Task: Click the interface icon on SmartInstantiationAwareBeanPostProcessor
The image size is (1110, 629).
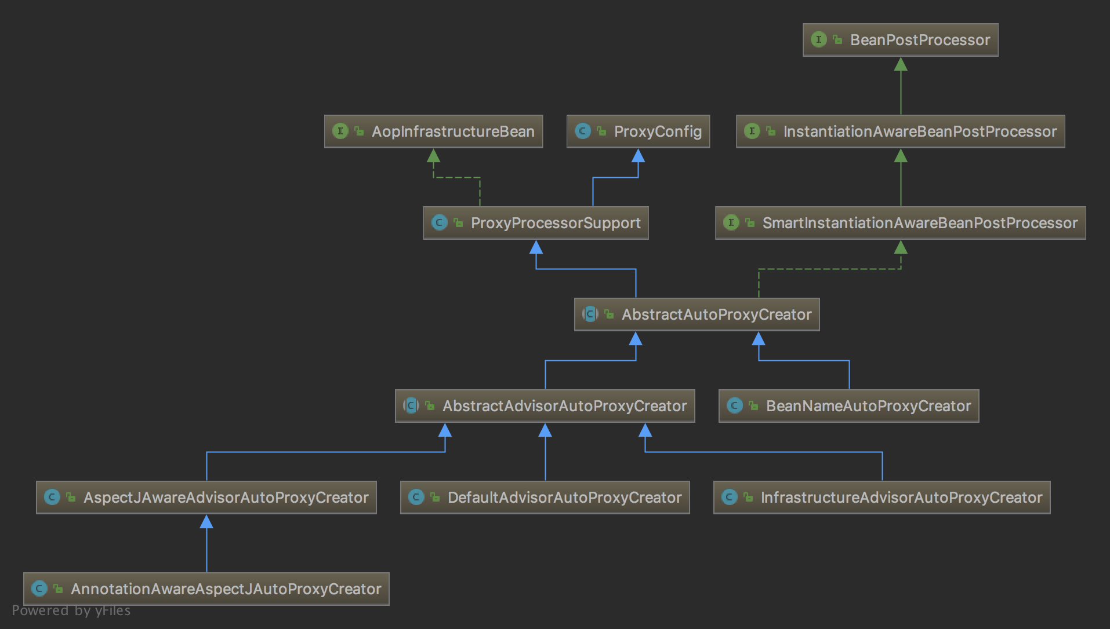Action: [731, 222]
